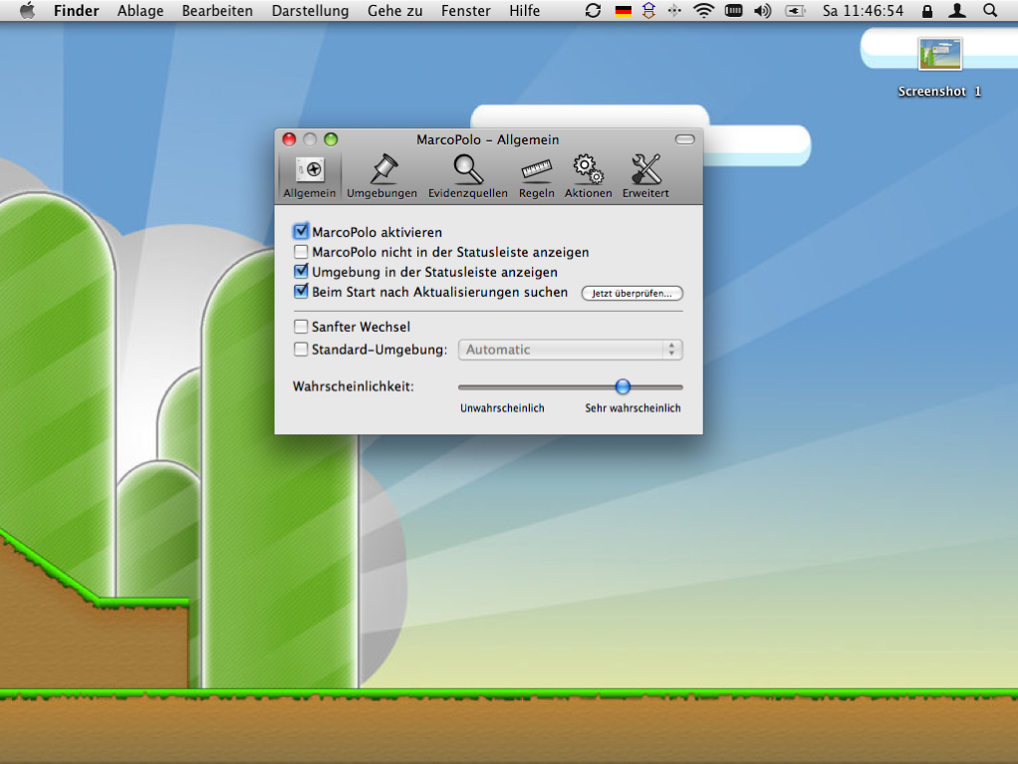Screen dimensions: 1018x764
Task: Enable the Standard-Umgebung checkbox
Action: tap(301, 350)
